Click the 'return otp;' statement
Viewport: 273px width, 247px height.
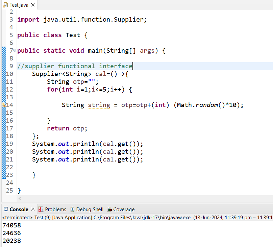click(67, 128)
